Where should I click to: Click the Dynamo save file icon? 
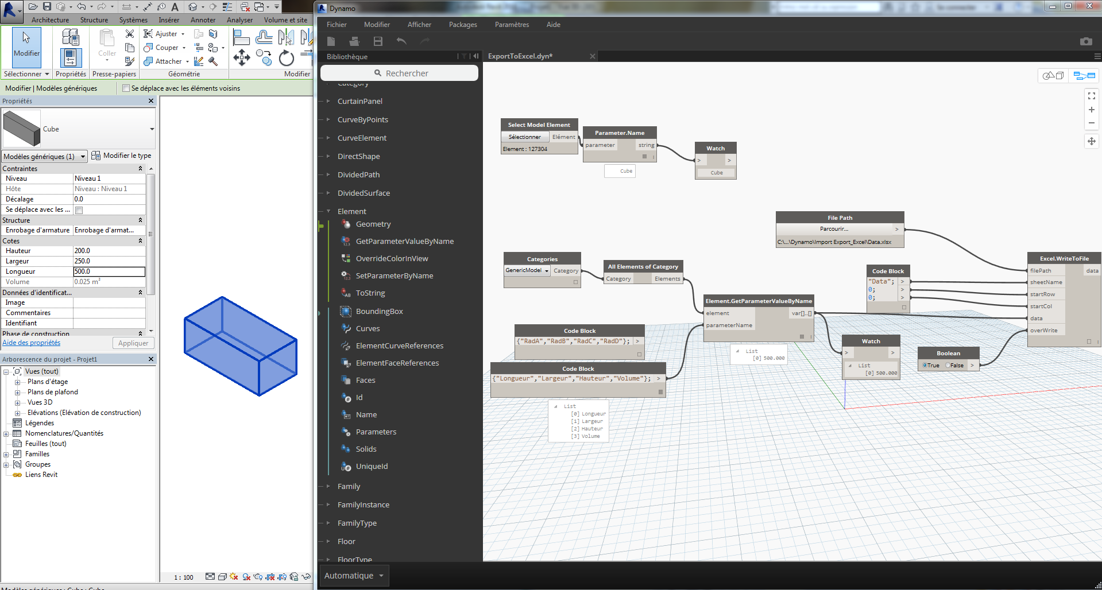(x=378, y=41)
